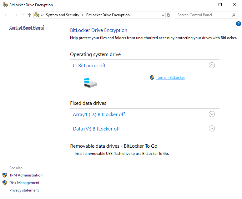Click C: BitLocker off heading
This screenshot has width=242, height=199.
click(x=89, y=65)
